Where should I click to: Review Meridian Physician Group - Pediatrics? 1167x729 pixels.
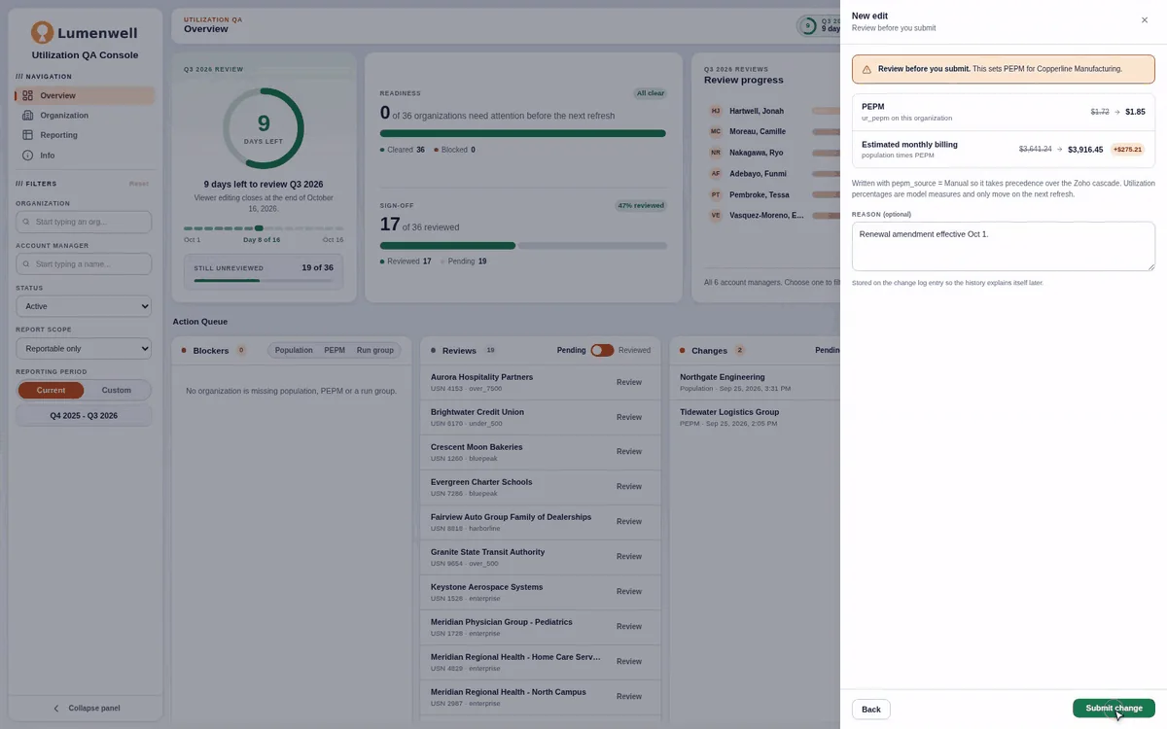(629, 626)
